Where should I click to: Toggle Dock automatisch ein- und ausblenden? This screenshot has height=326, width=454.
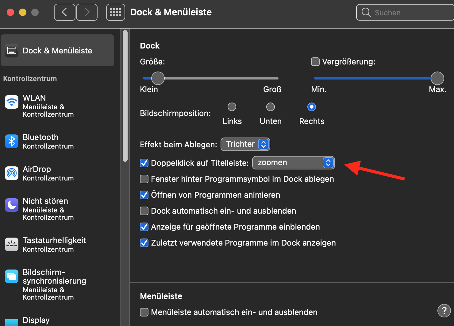(x=144, y=211)
